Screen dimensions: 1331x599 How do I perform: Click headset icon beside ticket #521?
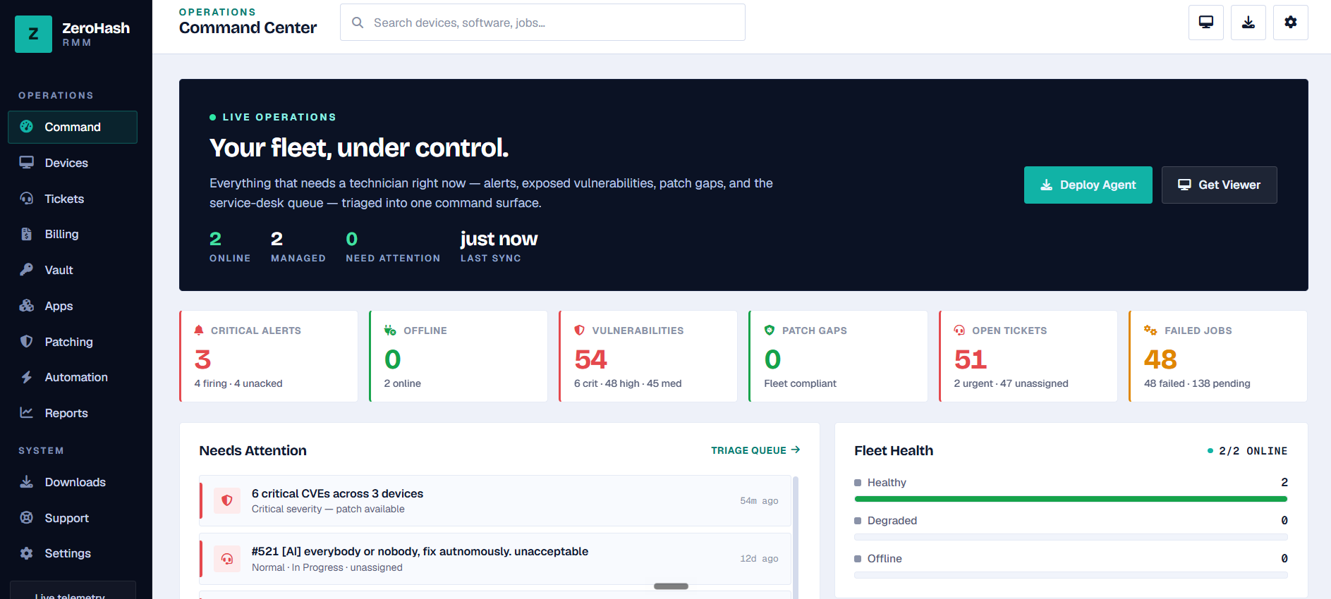227,559
